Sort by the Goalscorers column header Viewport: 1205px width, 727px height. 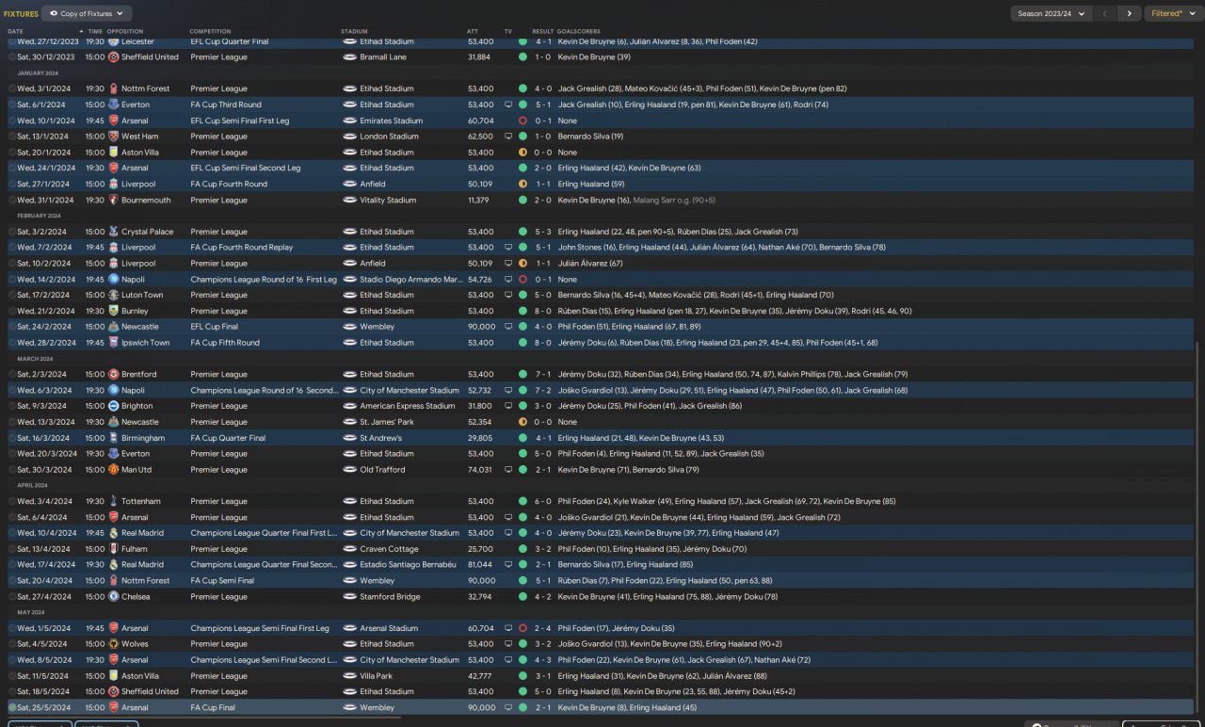tap(579, 31)
